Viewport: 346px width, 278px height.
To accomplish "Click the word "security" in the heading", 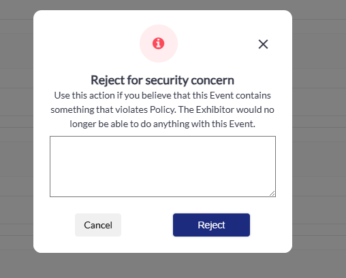I will tap(167, 80).
